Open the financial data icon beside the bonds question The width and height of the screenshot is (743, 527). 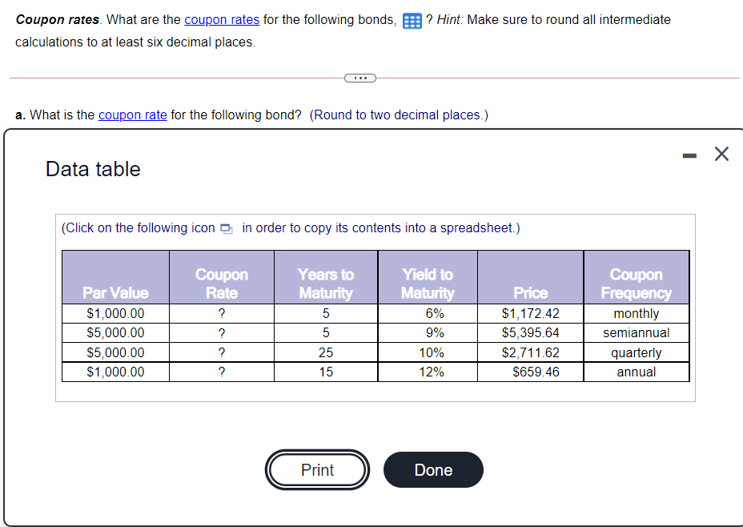(411, 20)
